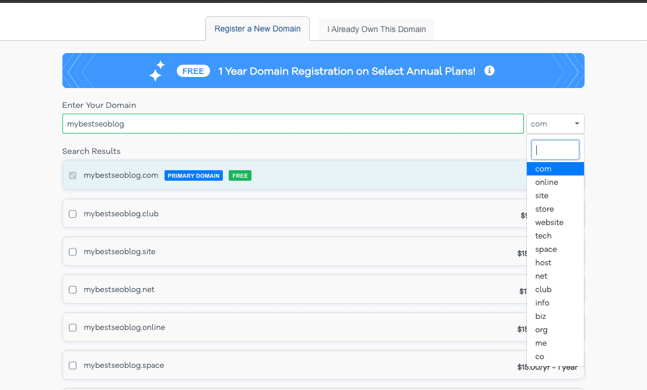The image size is (647, 390).
Task: Click the mybestseoblog.com domain name
Action: coord(121,175)
